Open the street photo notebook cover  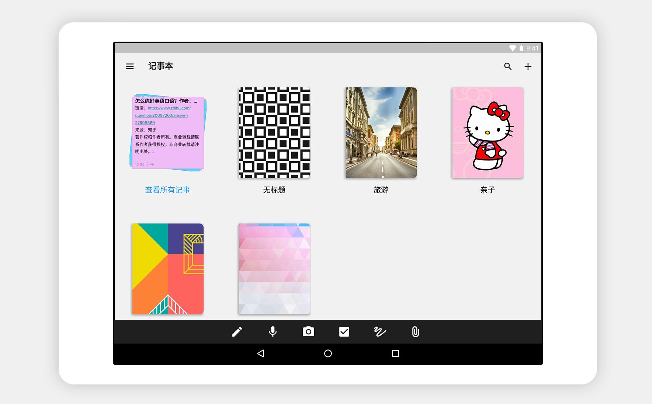[x=381, y=133]
